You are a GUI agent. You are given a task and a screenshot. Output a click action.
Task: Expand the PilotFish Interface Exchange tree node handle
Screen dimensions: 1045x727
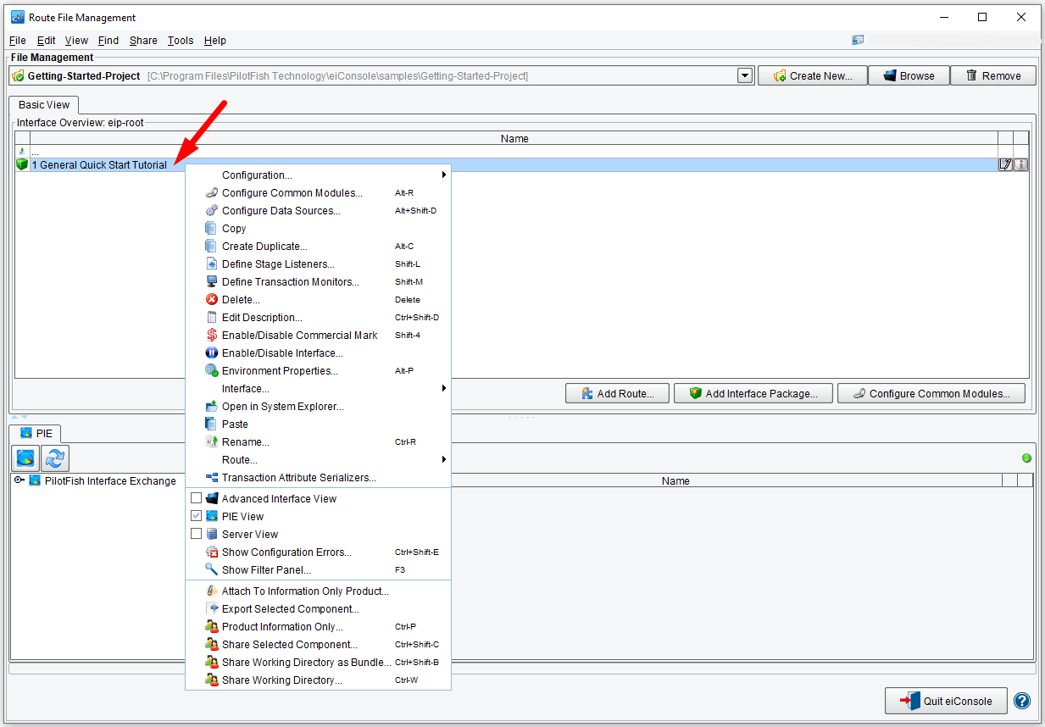(x=19, y=480)
